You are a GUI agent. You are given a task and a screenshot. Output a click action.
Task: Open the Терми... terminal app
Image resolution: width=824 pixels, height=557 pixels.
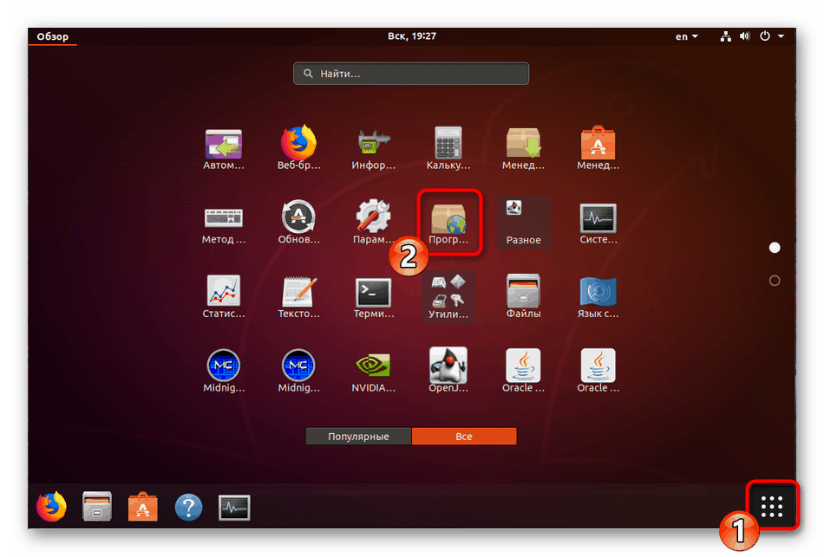[x=373, y=298]
